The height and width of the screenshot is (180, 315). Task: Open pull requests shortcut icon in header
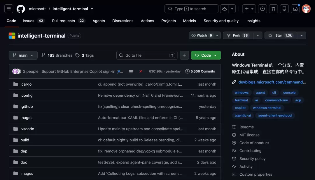click(x=273, y=9)
